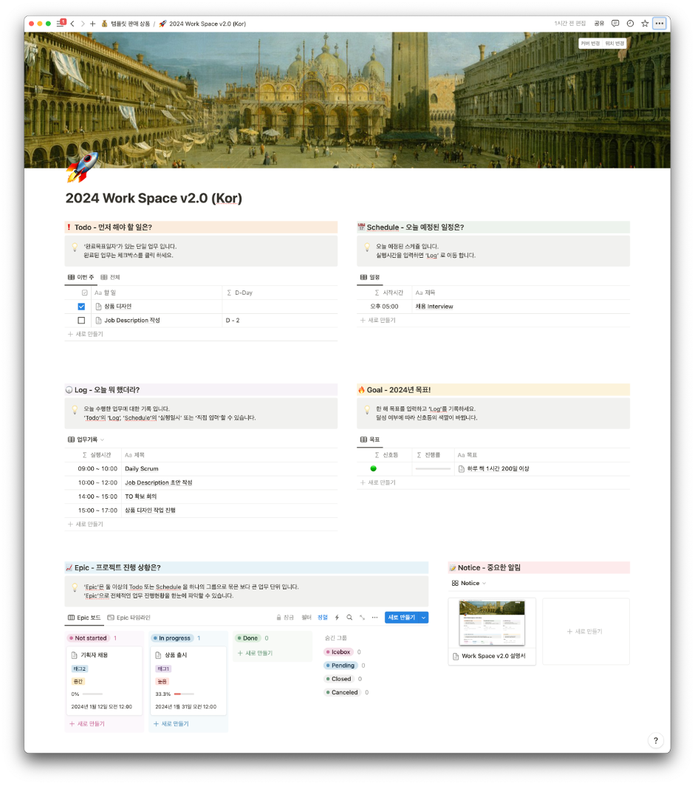Click the rocket page icon
Screen dimensions: 695x786
pos(82,168)
